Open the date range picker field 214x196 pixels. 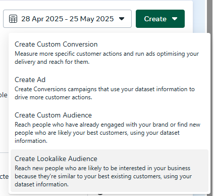(x=67, y=19)
